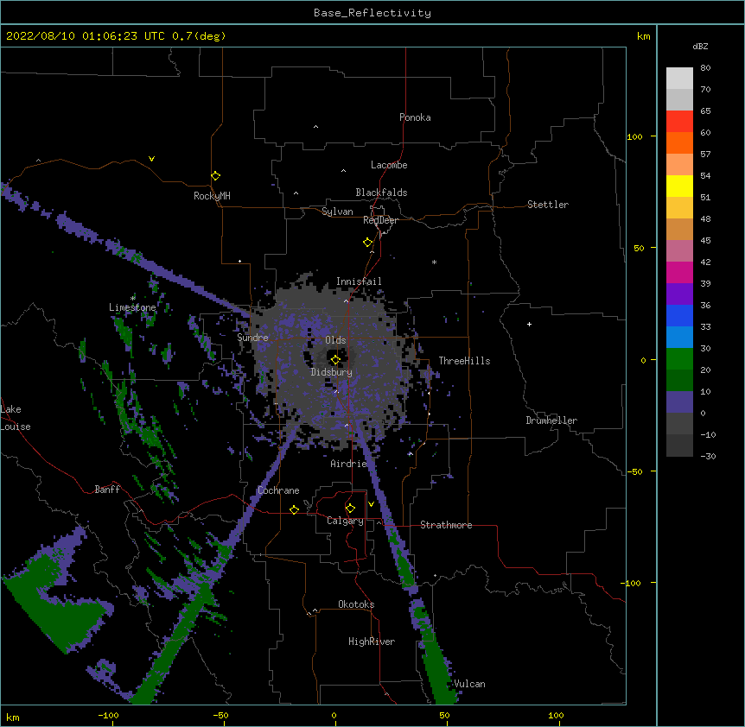Click the white asterisk marker above Limestone

click(132, 299)
